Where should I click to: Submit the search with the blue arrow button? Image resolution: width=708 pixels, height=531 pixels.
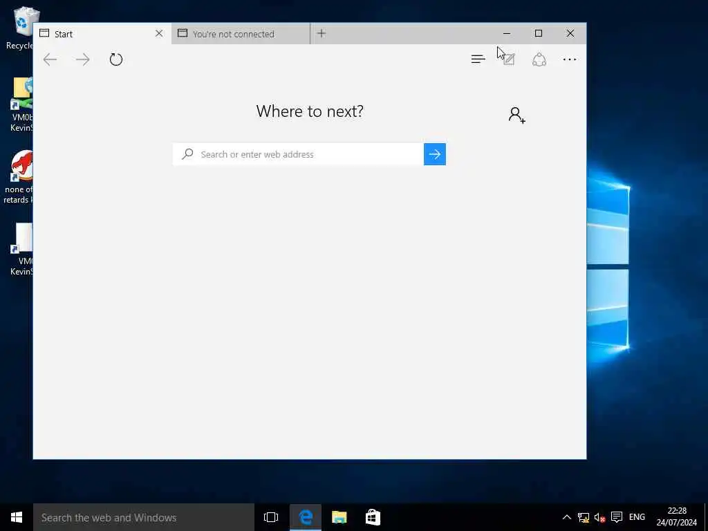click(435, 154)
